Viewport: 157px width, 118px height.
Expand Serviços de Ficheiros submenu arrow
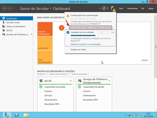[x=32, y=34]
